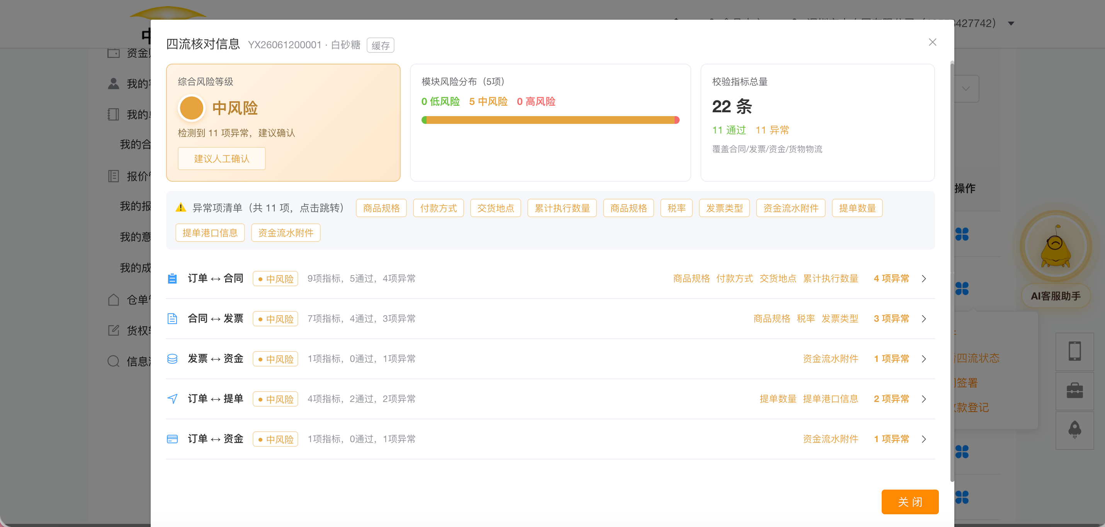
Task: Click 资金 wallet icon in left sidebar
Action: click(x=113, y=53)
